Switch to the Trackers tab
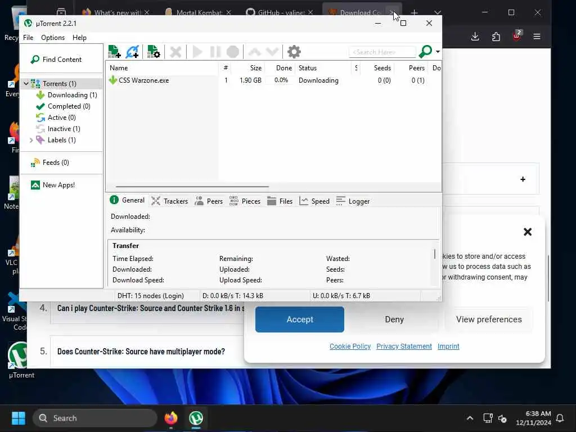This screenshot has width=576, height=432. click(x=170, y=201)
